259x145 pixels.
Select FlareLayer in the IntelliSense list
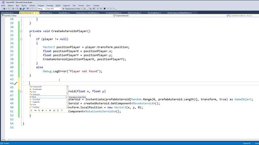click(48, 94)
